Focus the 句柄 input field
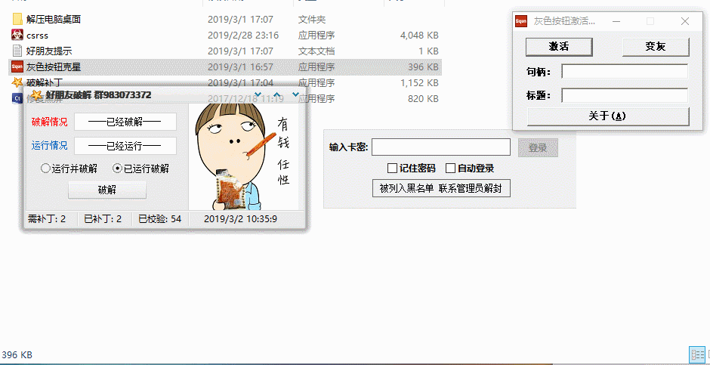 click(x=624, y=72)
